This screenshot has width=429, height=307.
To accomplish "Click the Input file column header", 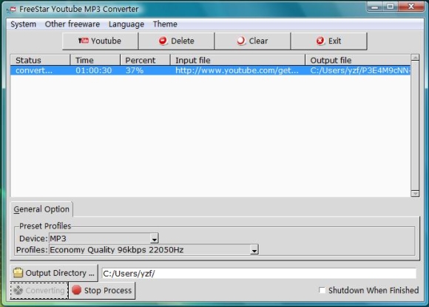I will [x=237, y=60].
